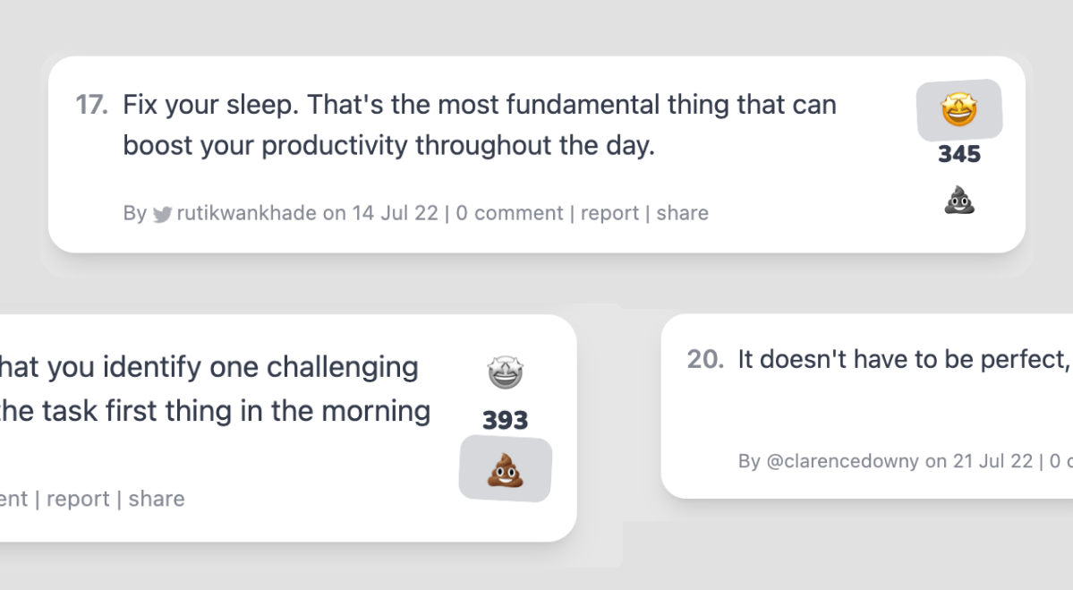Open @clarencedowny's profile link
Screen dimensions: 1073x590
pyautogui.click(x=842, y=461)
